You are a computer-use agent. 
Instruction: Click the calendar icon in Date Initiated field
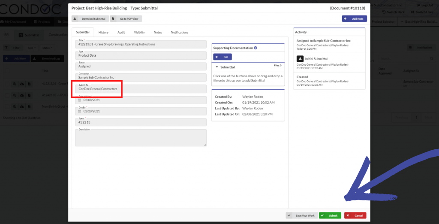tap(79, 100)
